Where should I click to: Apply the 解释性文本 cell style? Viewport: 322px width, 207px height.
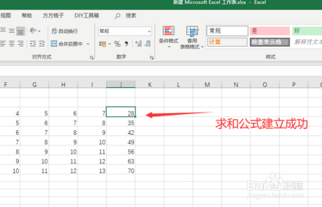pos(307,42)
